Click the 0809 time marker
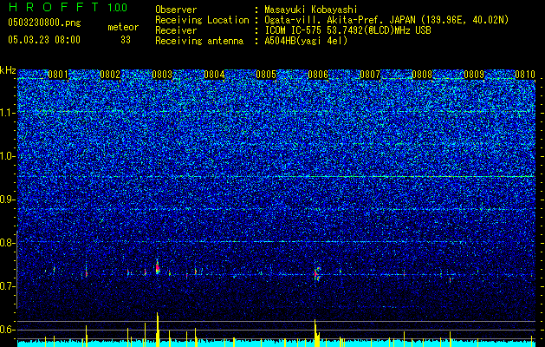Viewport: 545px width, 347px height. point(475,75)
